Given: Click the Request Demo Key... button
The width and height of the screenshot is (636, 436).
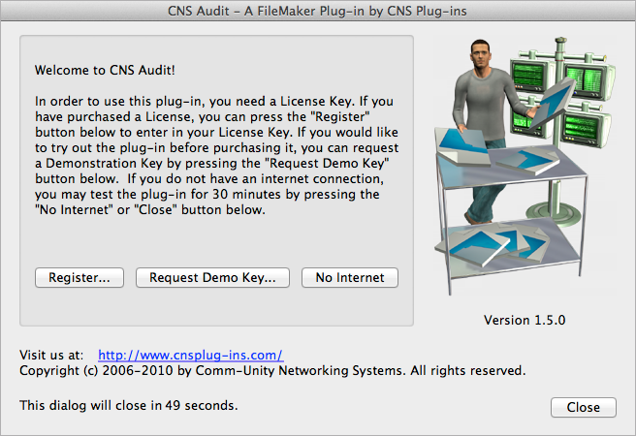Looking at the screenshot, I should pyautogui.click(x=212, y=277).
